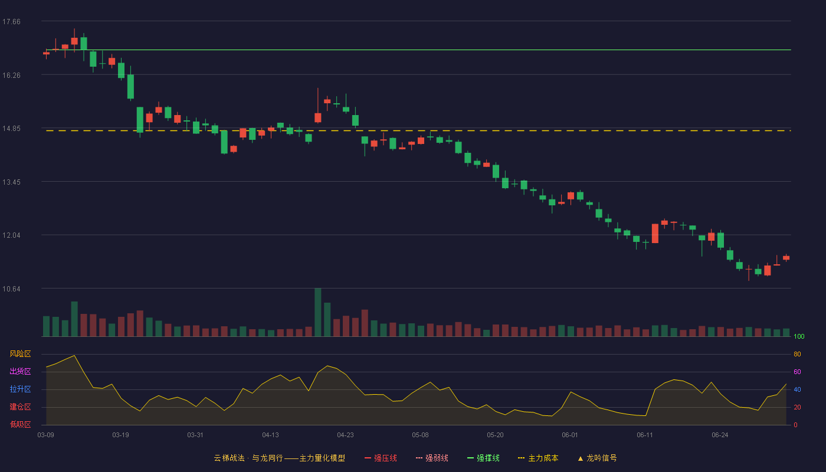Click the 12.04 price axis label

[x=11, y=235]
